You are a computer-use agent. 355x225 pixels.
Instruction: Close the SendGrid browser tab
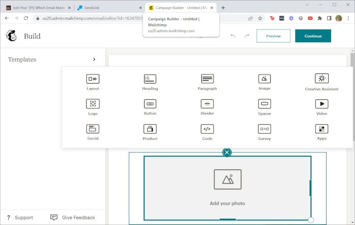click(x=140, y=8)
